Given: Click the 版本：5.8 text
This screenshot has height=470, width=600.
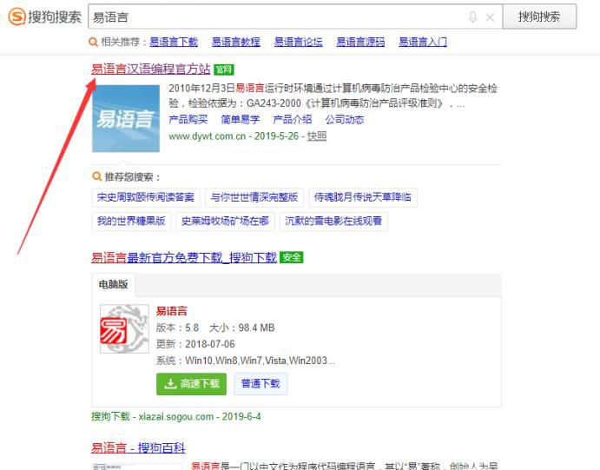Looking at the screenshot, I should tap(177, 328).
